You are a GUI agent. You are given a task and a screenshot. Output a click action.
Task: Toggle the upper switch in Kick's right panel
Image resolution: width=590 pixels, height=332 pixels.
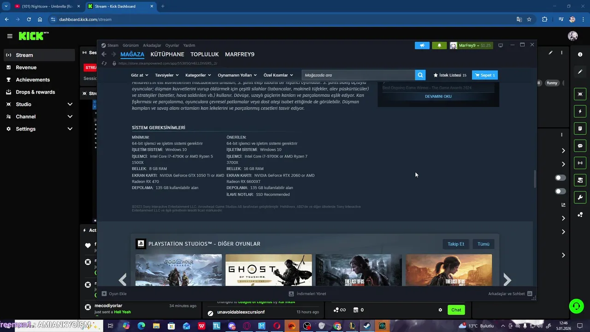pyautogui.click(x=560, y=178)
